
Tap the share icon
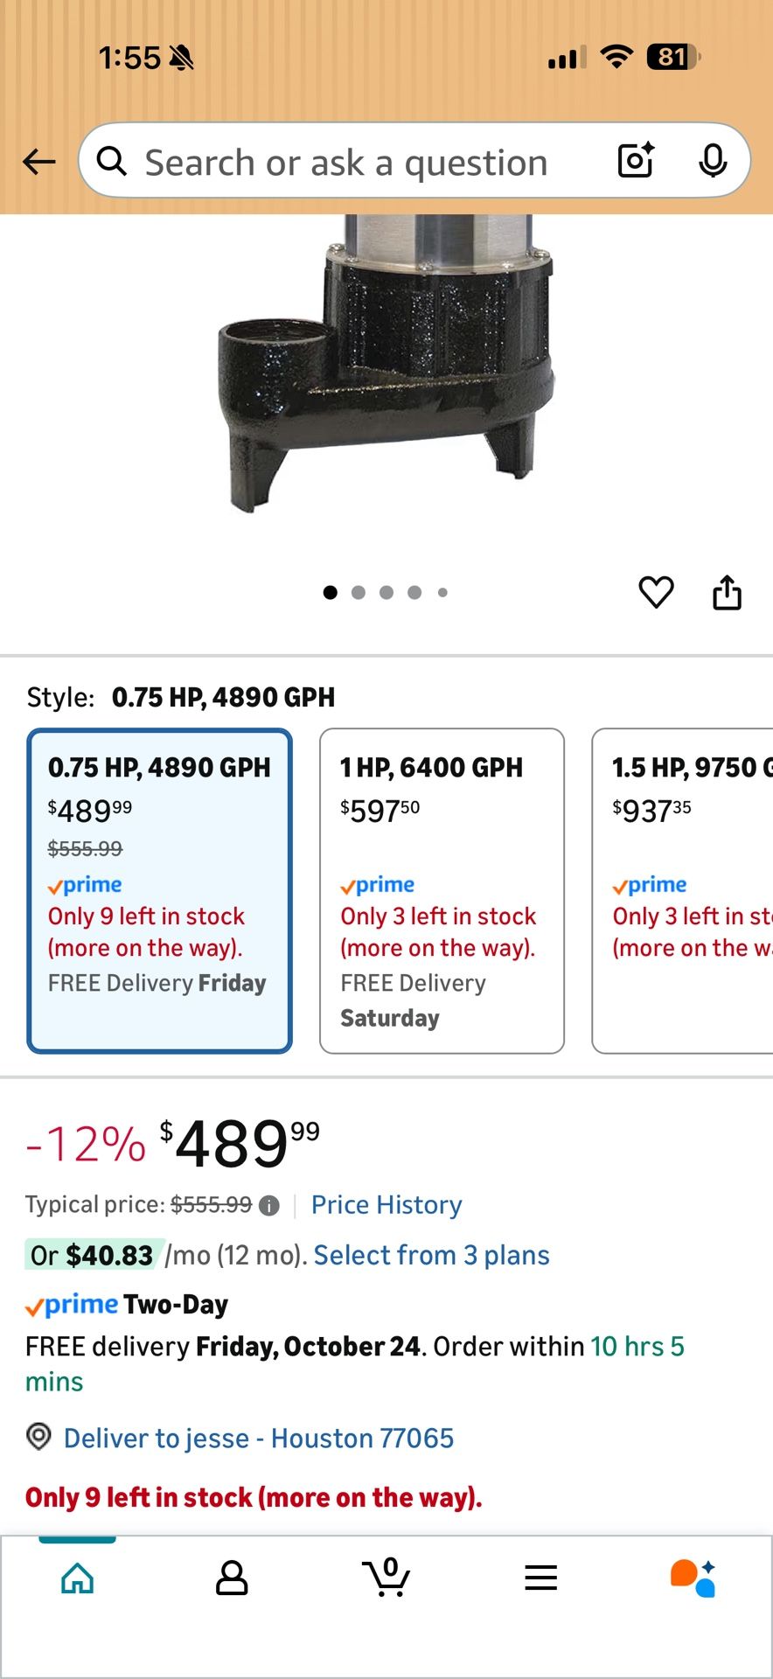point(727,592)
